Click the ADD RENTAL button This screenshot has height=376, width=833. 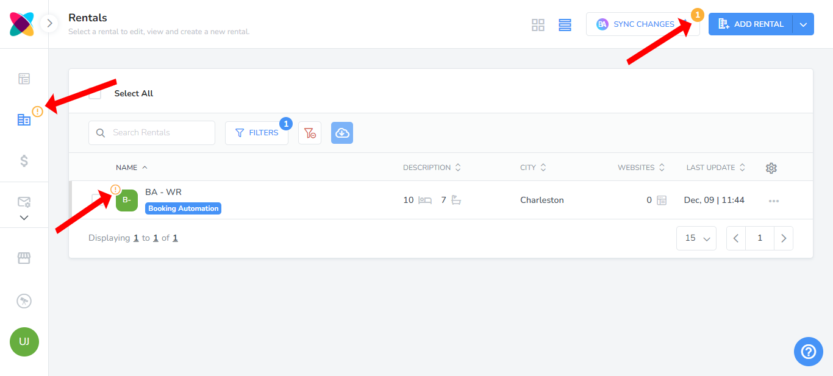coord(751,24)
